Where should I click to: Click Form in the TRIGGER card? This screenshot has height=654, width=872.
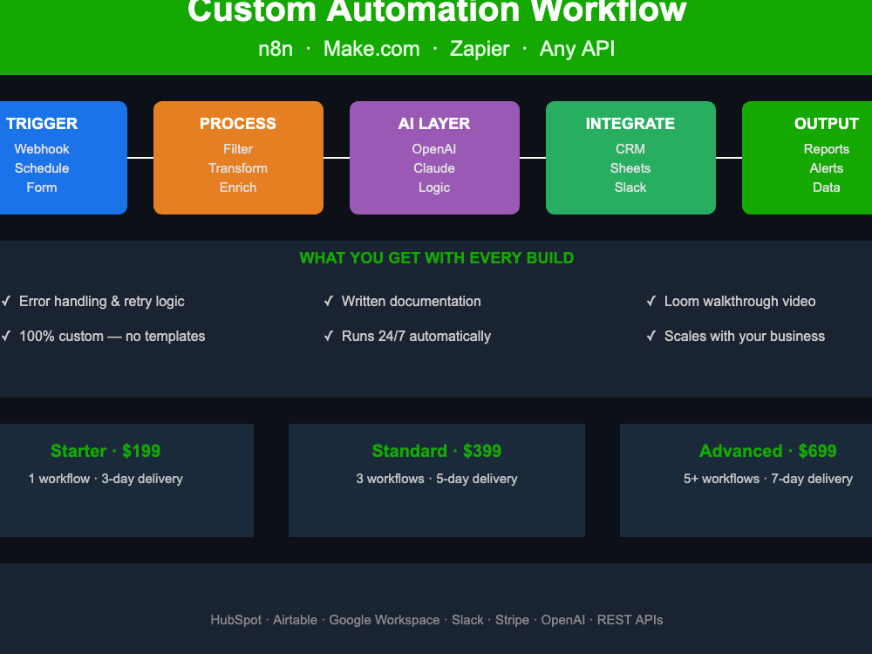(x=42, y=187)
